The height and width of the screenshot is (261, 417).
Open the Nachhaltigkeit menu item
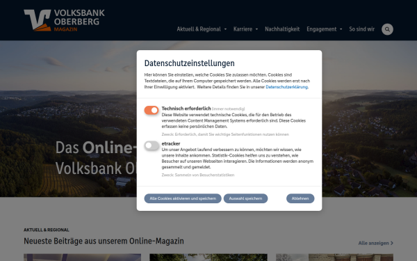(x=282, y=29)
